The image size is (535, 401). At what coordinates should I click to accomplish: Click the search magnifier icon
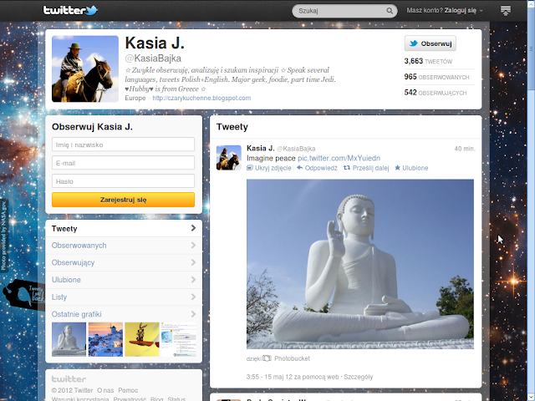pyautogui.click(x=390, y=11)
